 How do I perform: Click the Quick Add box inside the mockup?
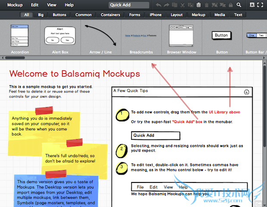tap(155, 136)
